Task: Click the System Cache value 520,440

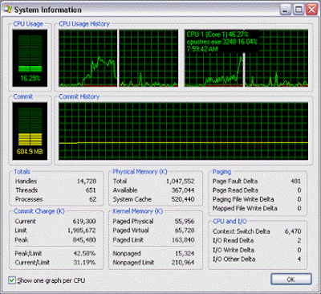Action: click(x=183, y=199)
